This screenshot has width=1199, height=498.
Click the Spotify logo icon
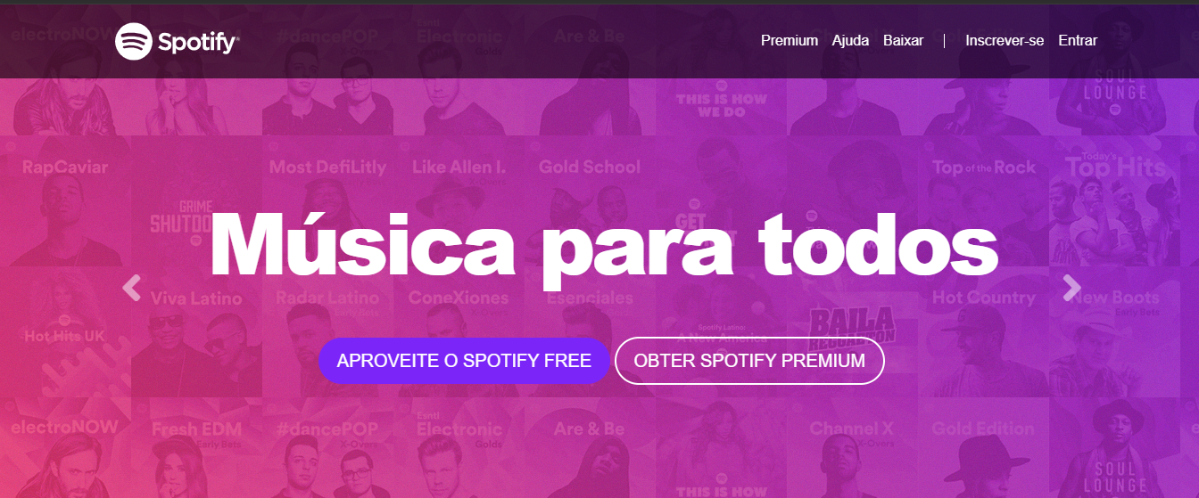[x=133, y=41]
